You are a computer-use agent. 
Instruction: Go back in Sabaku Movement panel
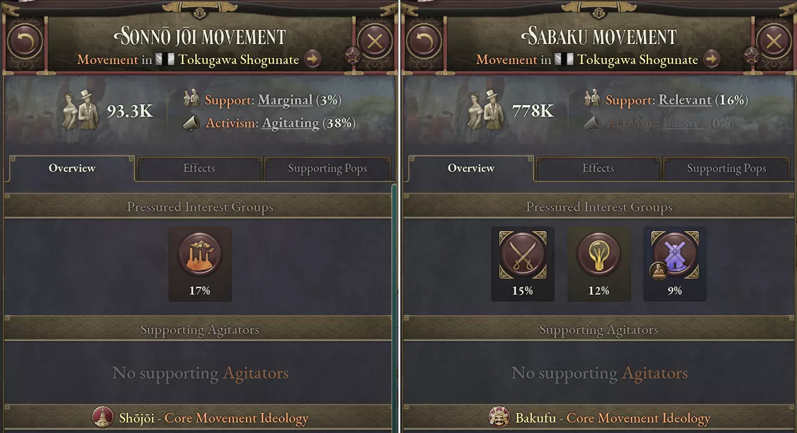(x=424, y=42)
